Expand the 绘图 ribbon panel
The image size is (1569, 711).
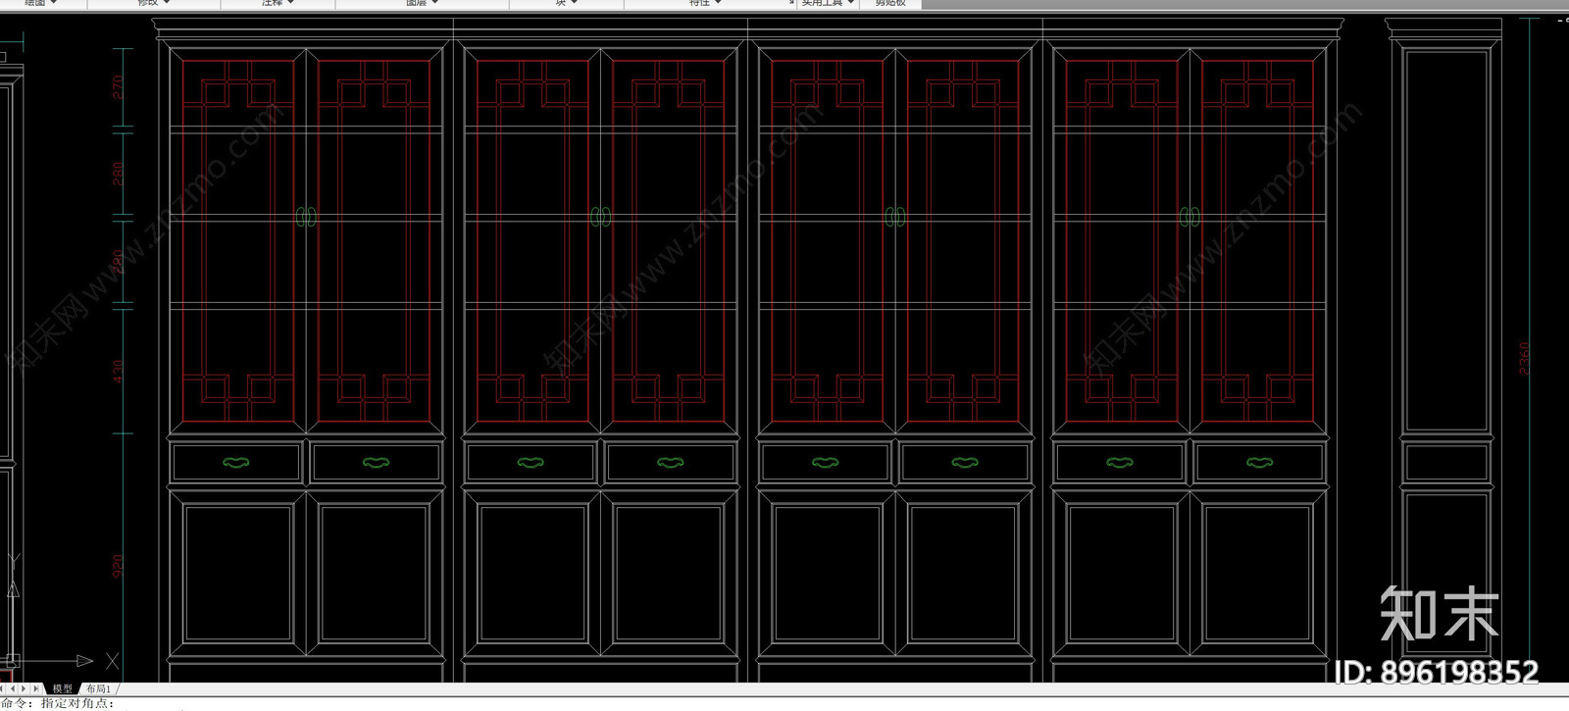point(43,3)
